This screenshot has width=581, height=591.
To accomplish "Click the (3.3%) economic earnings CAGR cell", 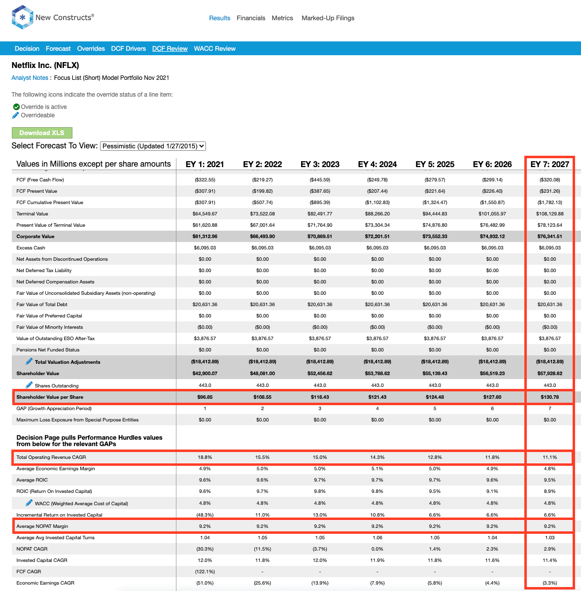I will (x=550, y=583).
